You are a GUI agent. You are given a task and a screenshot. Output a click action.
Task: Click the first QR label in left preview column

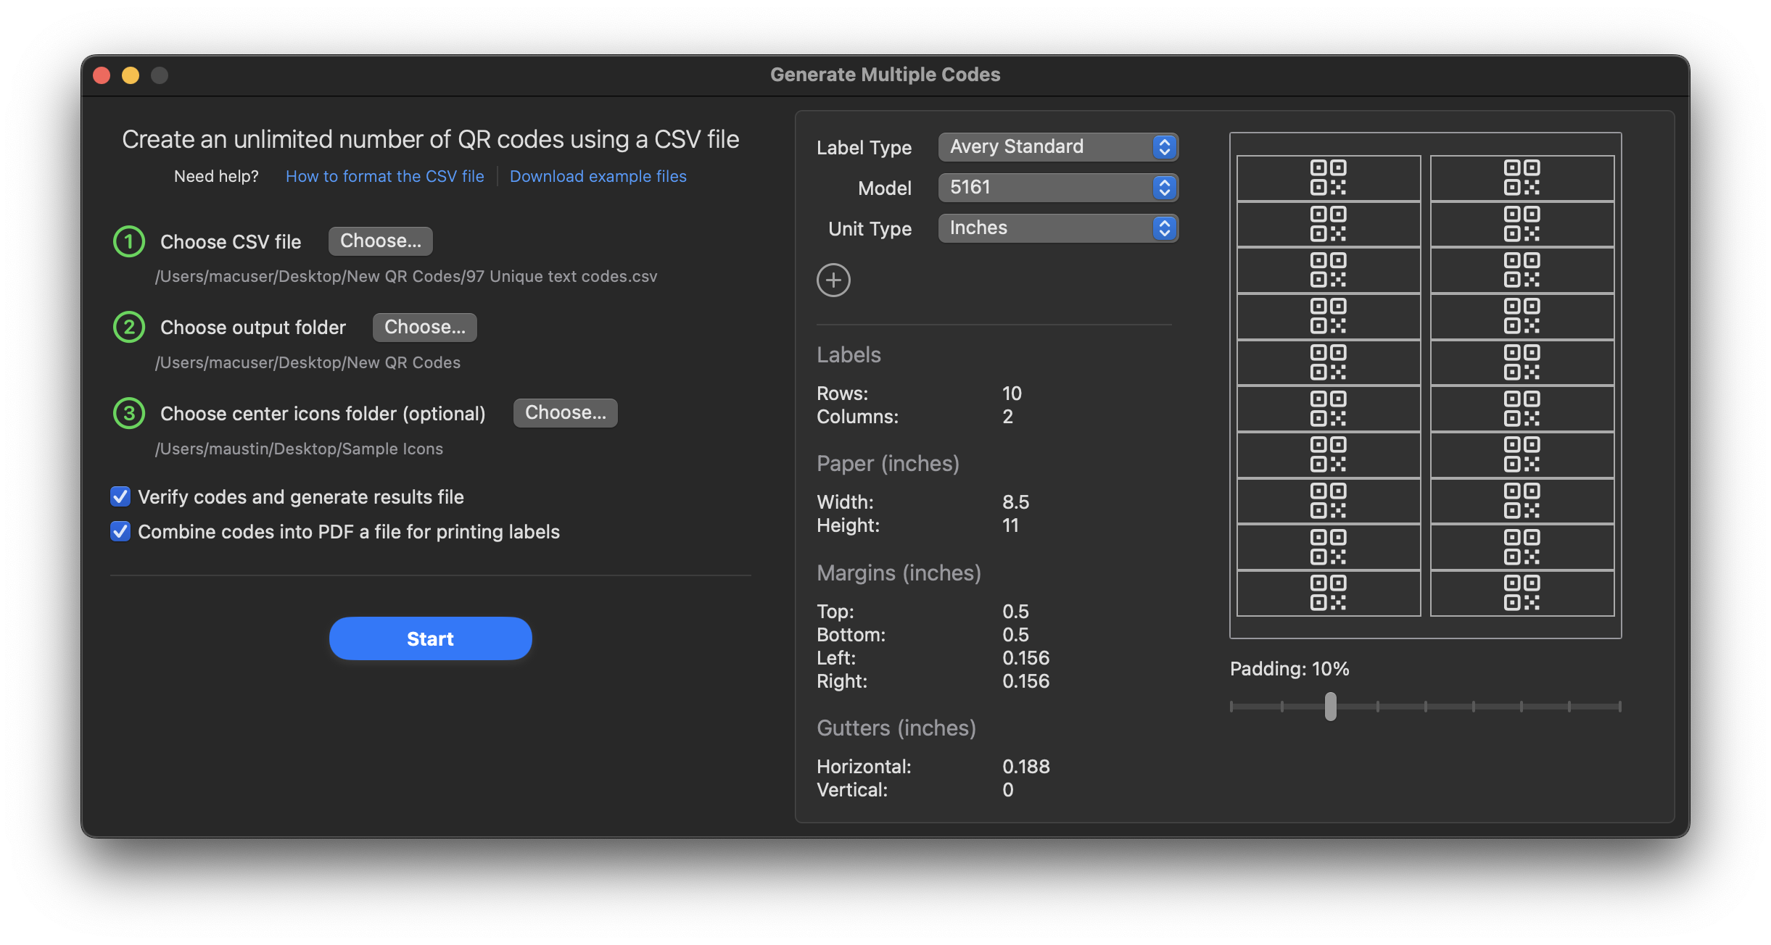[1329, 178]
